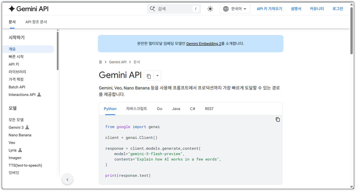
Task: Click Gemini API in breadcrumb
Action: click(118, 62)
